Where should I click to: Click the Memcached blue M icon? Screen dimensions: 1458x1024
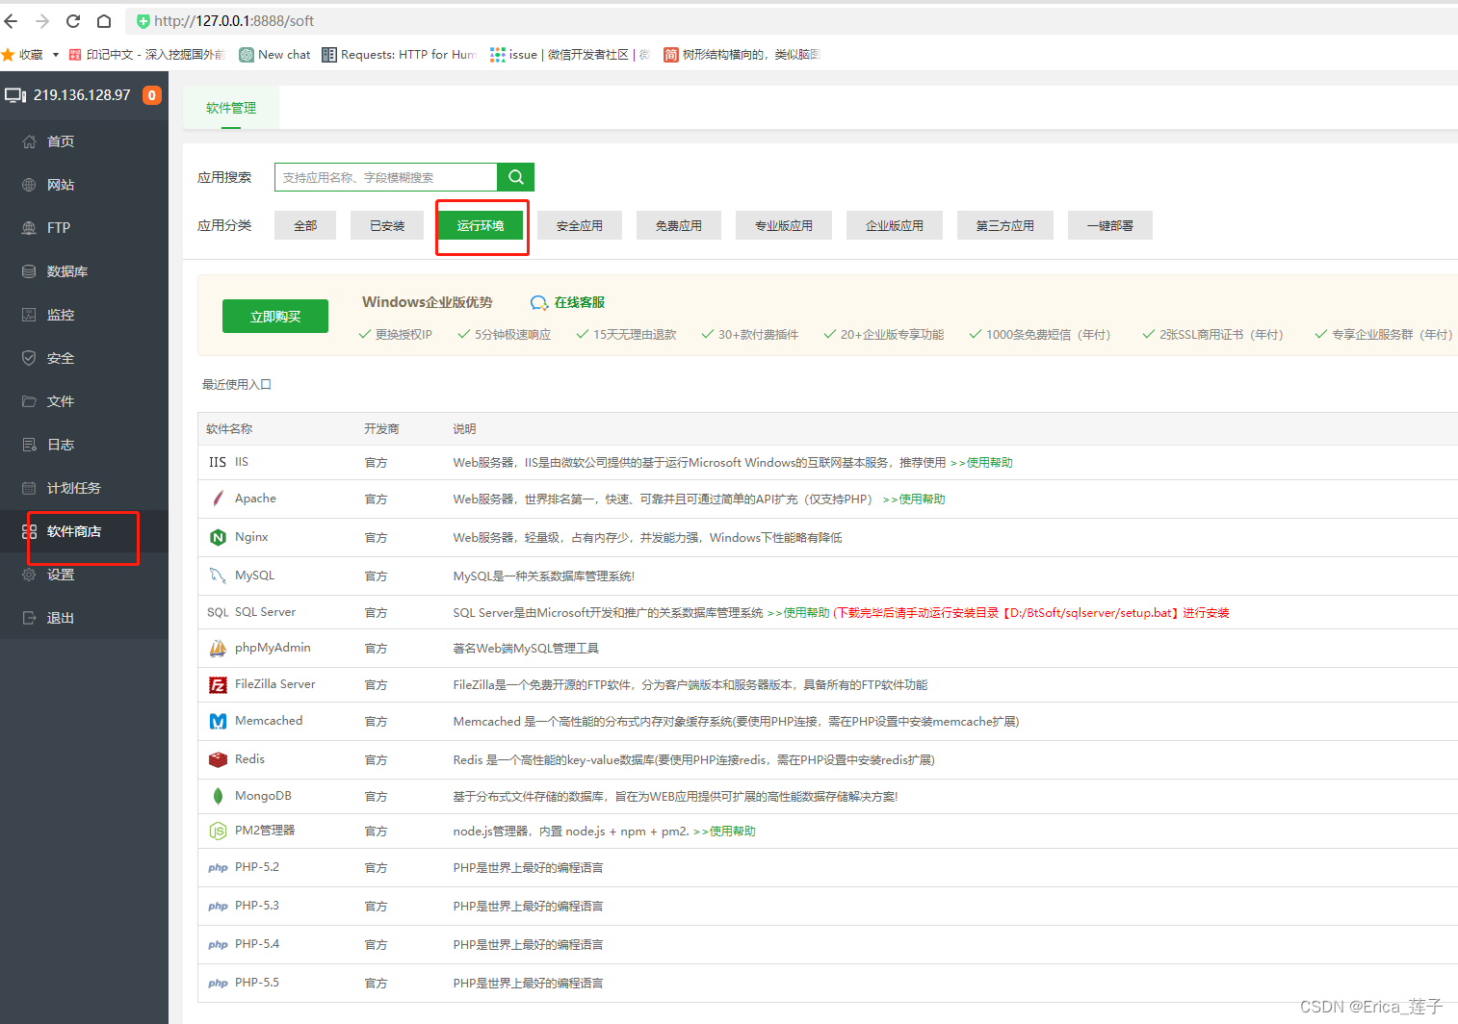218,722
